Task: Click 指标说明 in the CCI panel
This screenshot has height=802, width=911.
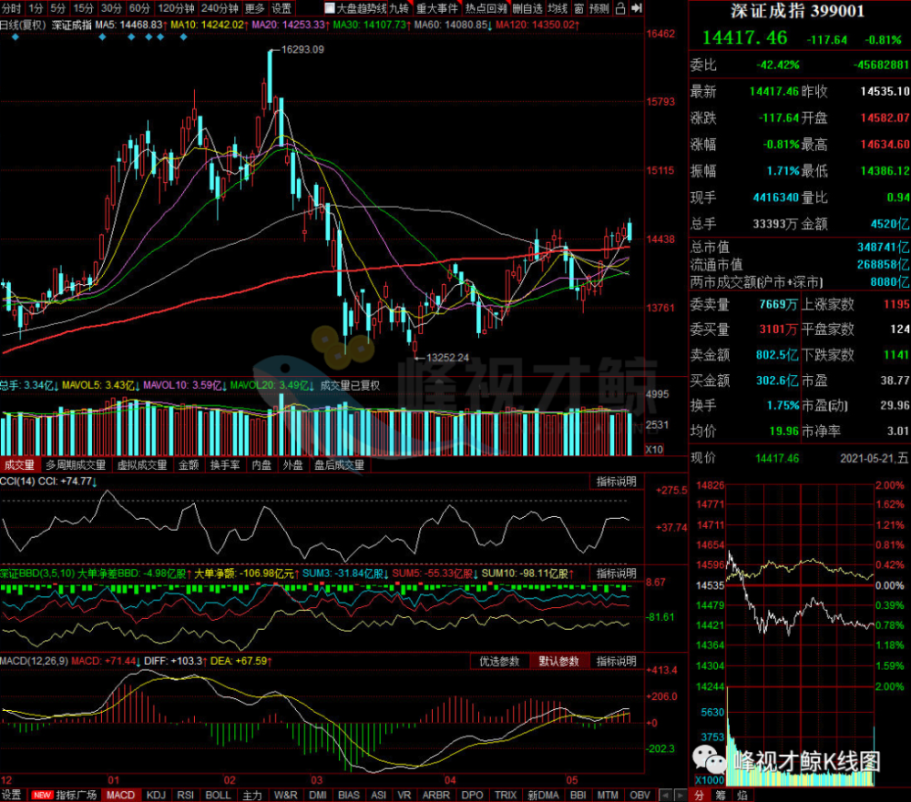Action: pyautogui.click(x=617, y=482)
